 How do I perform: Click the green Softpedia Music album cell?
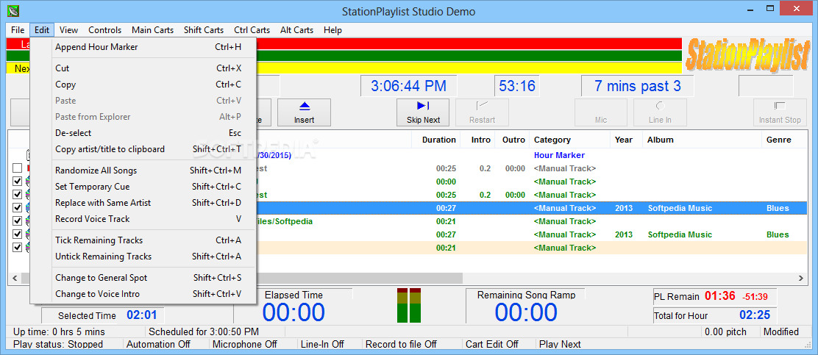680,234
